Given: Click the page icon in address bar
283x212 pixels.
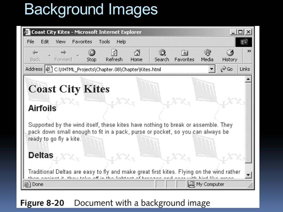Looking at the screenshot, I should click(49, 69).
